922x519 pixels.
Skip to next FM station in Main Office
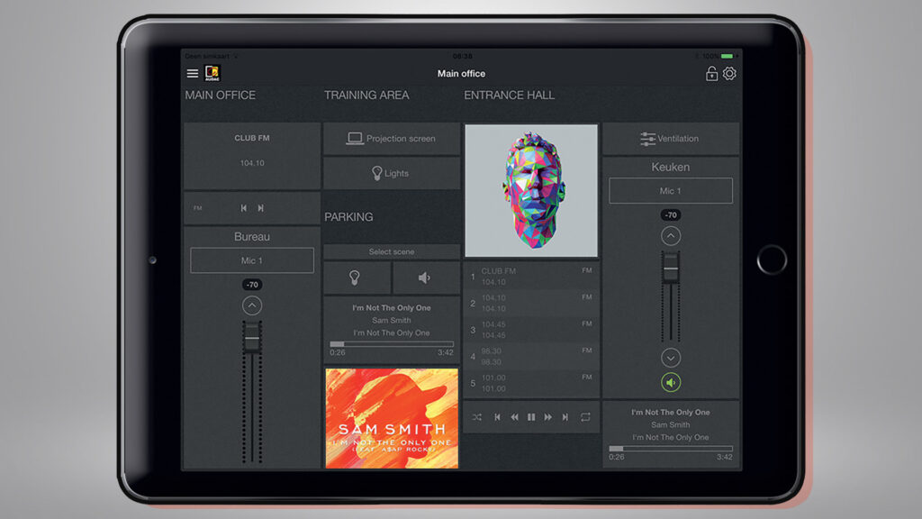(x=261, y=208)
